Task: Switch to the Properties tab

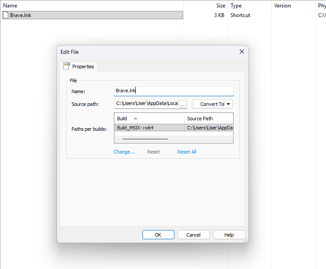Action: click(x=79, y=66)
